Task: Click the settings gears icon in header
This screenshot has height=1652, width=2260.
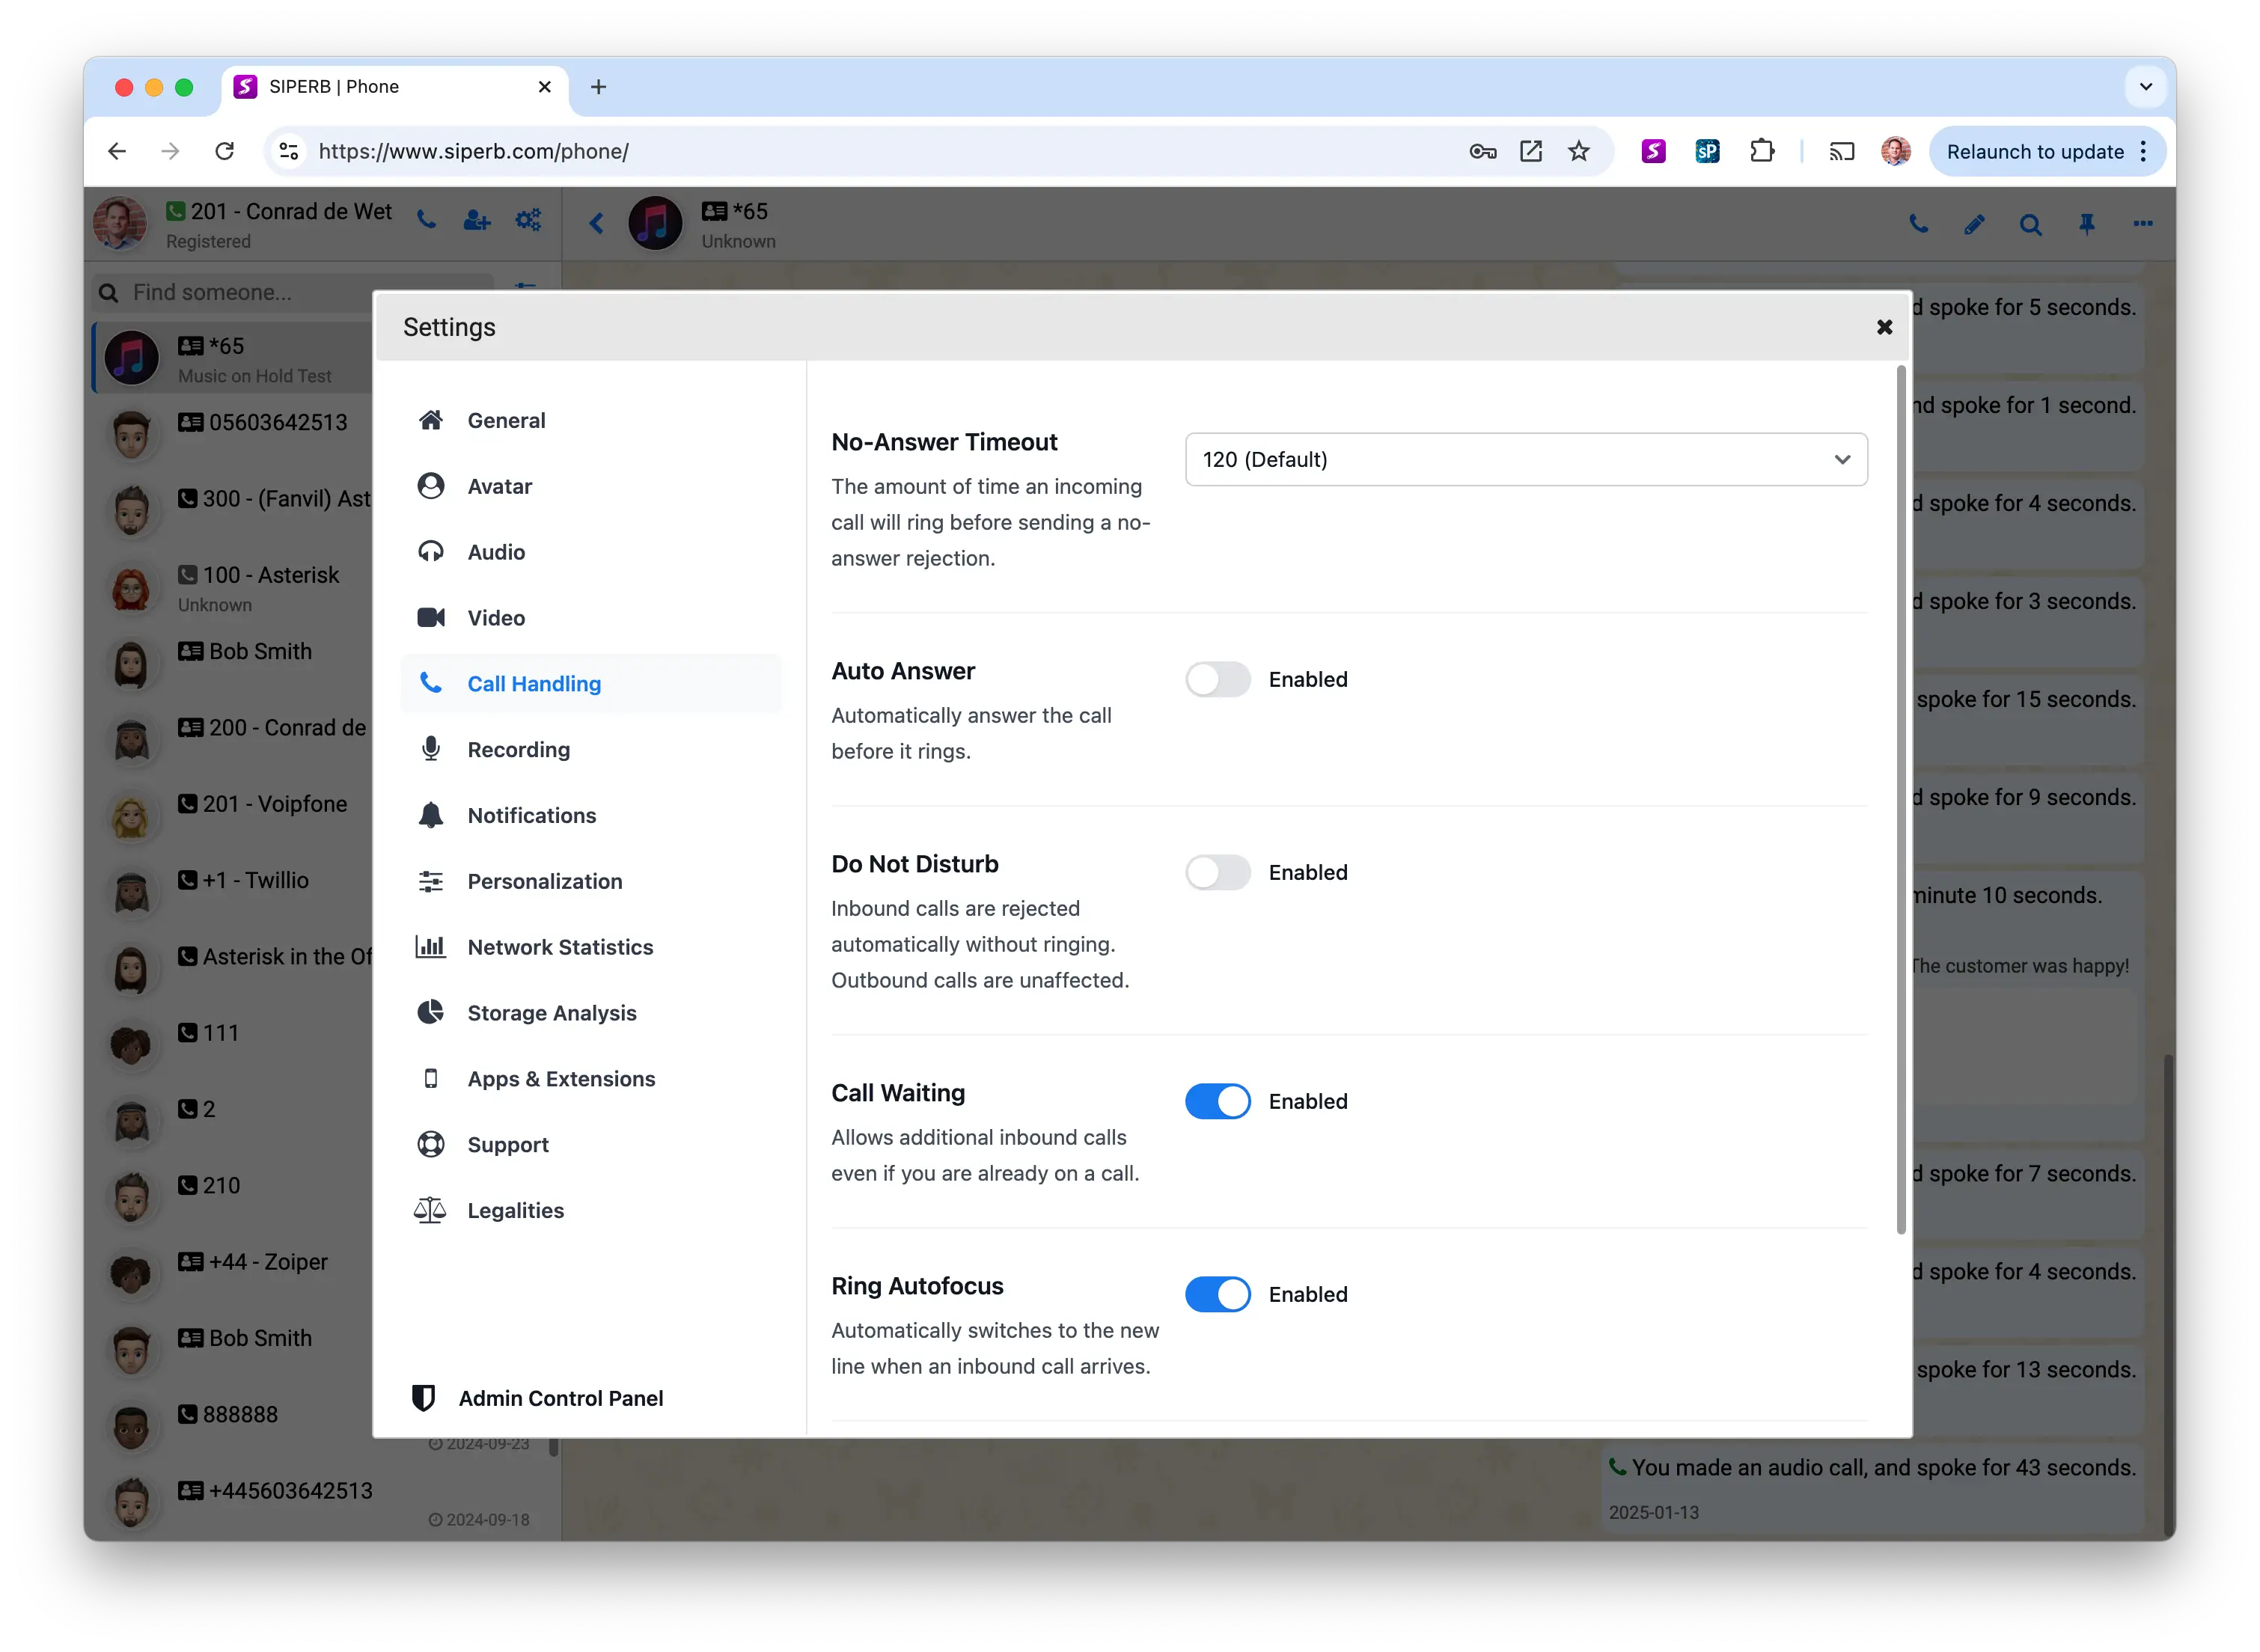Action: [x=528, y=220]
